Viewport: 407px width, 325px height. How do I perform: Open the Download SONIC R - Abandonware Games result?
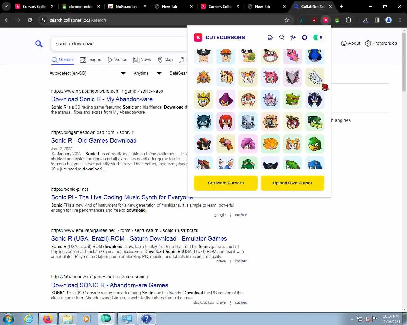(x=110, y=285)
